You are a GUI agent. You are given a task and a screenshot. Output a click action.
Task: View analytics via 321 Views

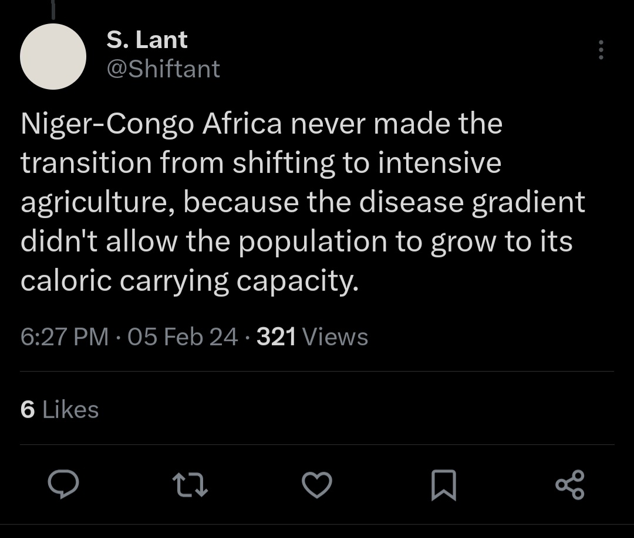pyautogui.click(x=312, y=337)
